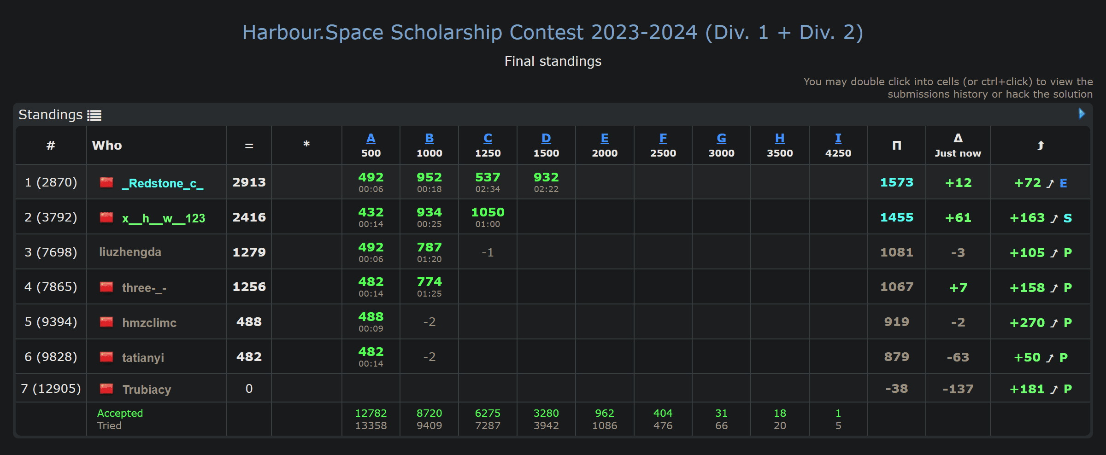The height and width of the screenshot is (455, 1106).
Task: Click the rank-up arrow header icon
Action: pos(1041,146)
